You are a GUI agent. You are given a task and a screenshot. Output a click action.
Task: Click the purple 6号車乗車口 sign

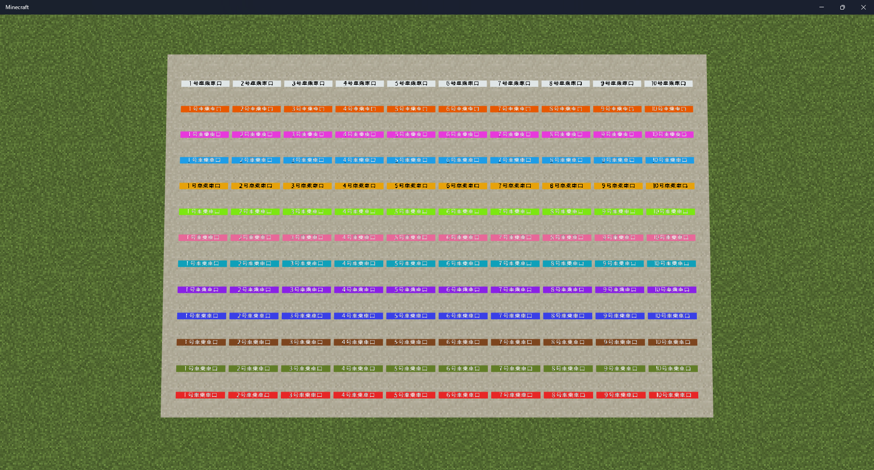(463, 290)
